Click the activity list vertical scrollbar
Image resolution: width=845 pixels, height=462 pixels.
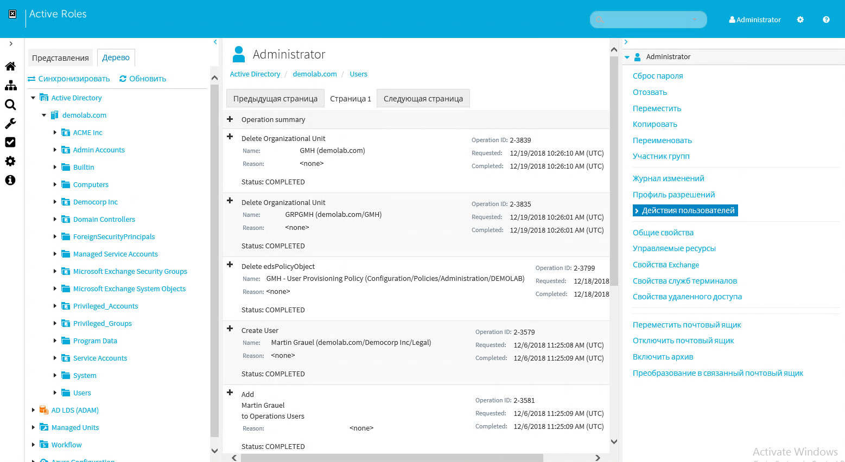[x=614, y=171]
